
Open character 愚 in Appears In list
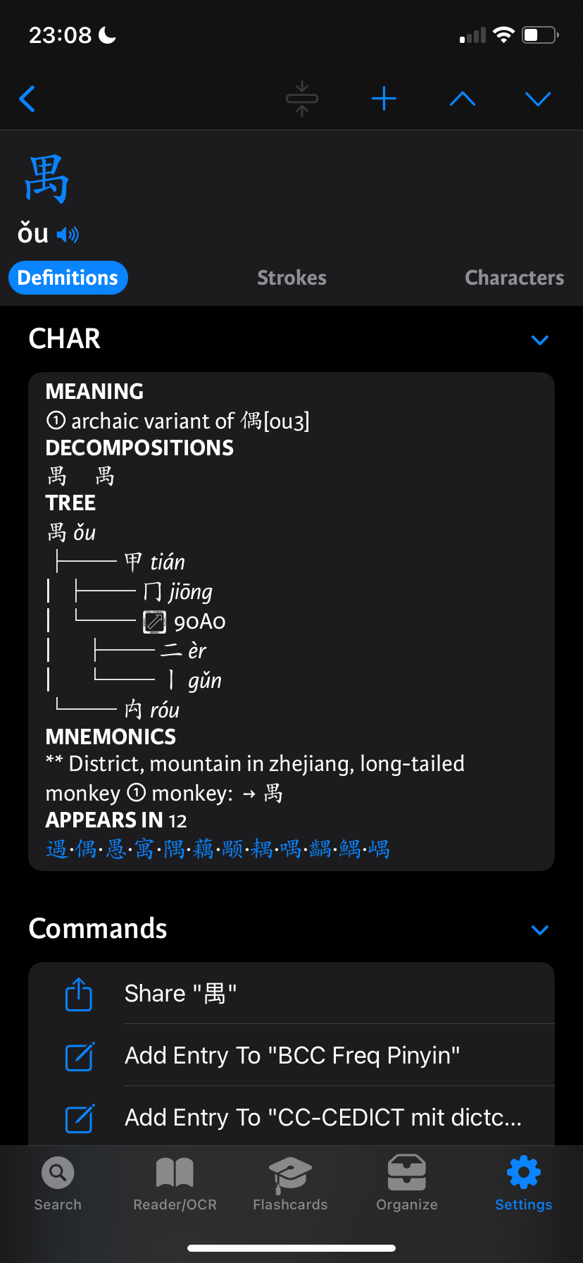coord(115,849)
